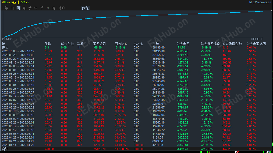Select row 2025.04.14 ~ 2025.04.20
This screenshot has height=153, width=273.
18,145
